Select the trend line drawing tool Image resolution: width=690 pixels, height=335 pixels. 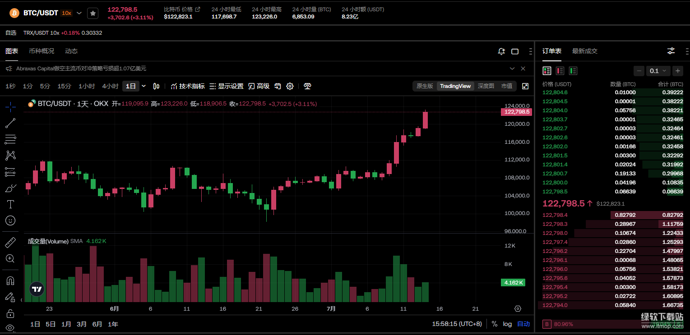[10, 123]
